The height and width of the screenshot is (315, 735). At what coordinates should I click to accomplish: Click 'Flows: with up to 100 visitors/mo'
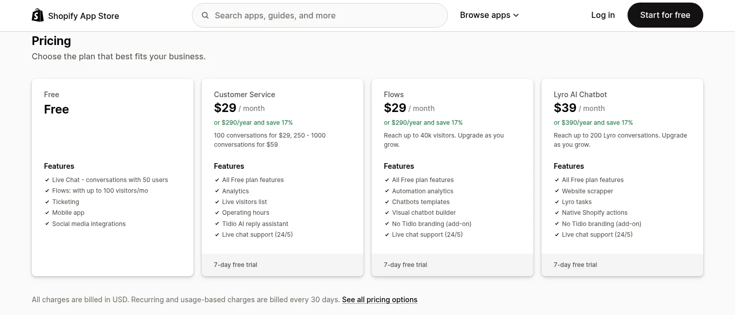(x=100, y=191)
